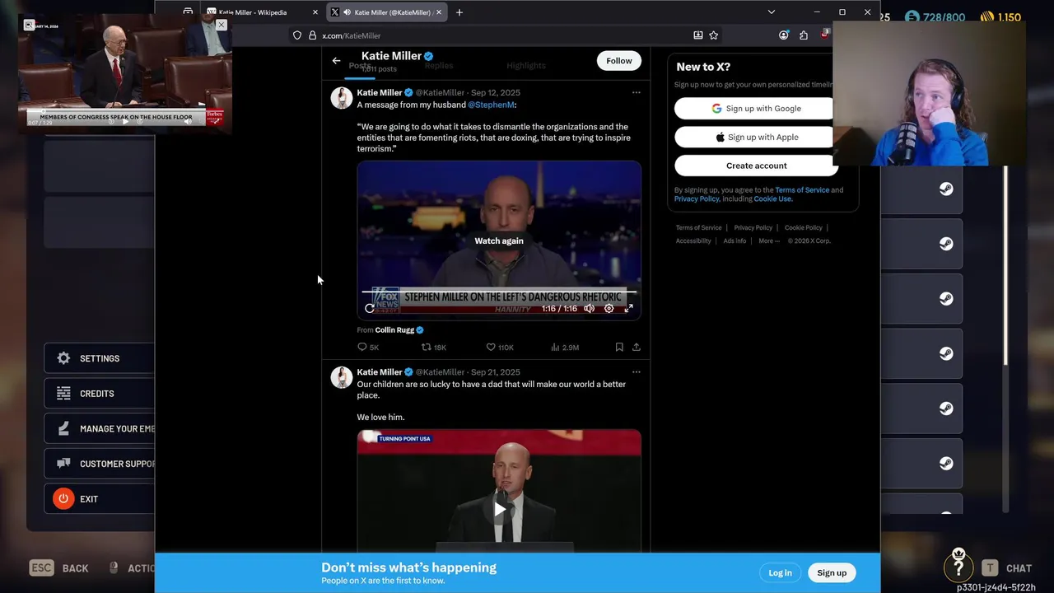Image resolution: width=1054 pixels, height=593 pixels.
Task: Close the Katie Miller X tab
Action: [x=439, y=12]
